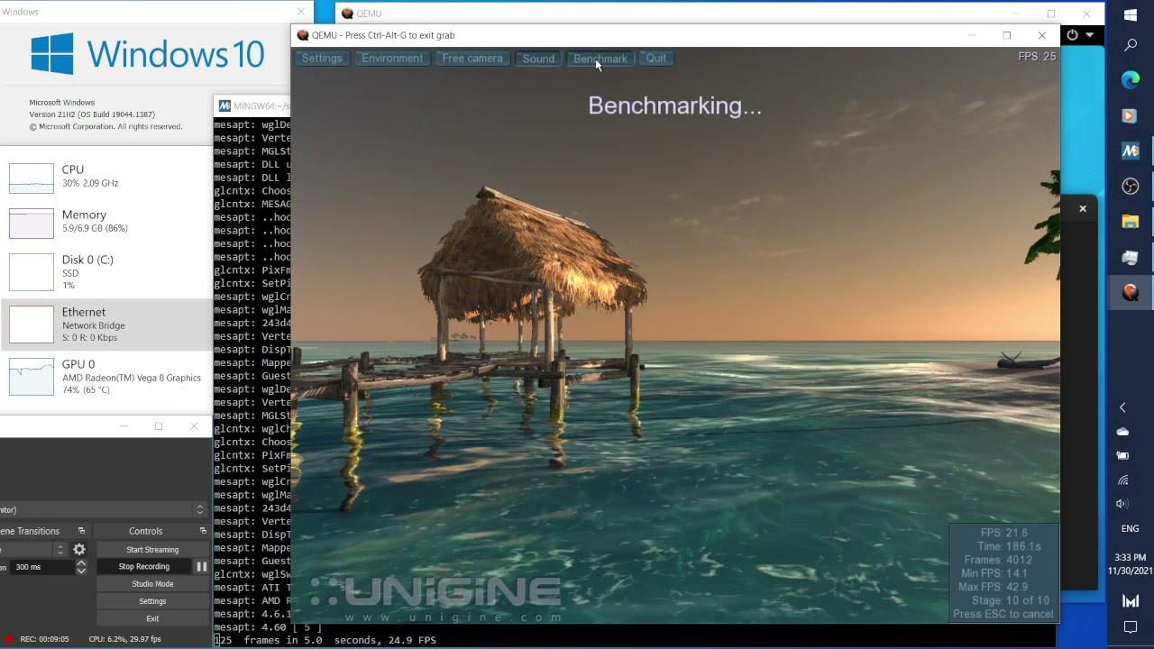1154x649 pixels.
Task: Click the OneDrive cloud tray icon
Action: click(1122, 432)
